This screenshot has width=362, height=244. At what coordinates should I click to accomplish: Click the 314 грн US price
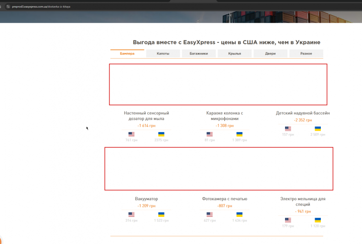click(132, 221)
